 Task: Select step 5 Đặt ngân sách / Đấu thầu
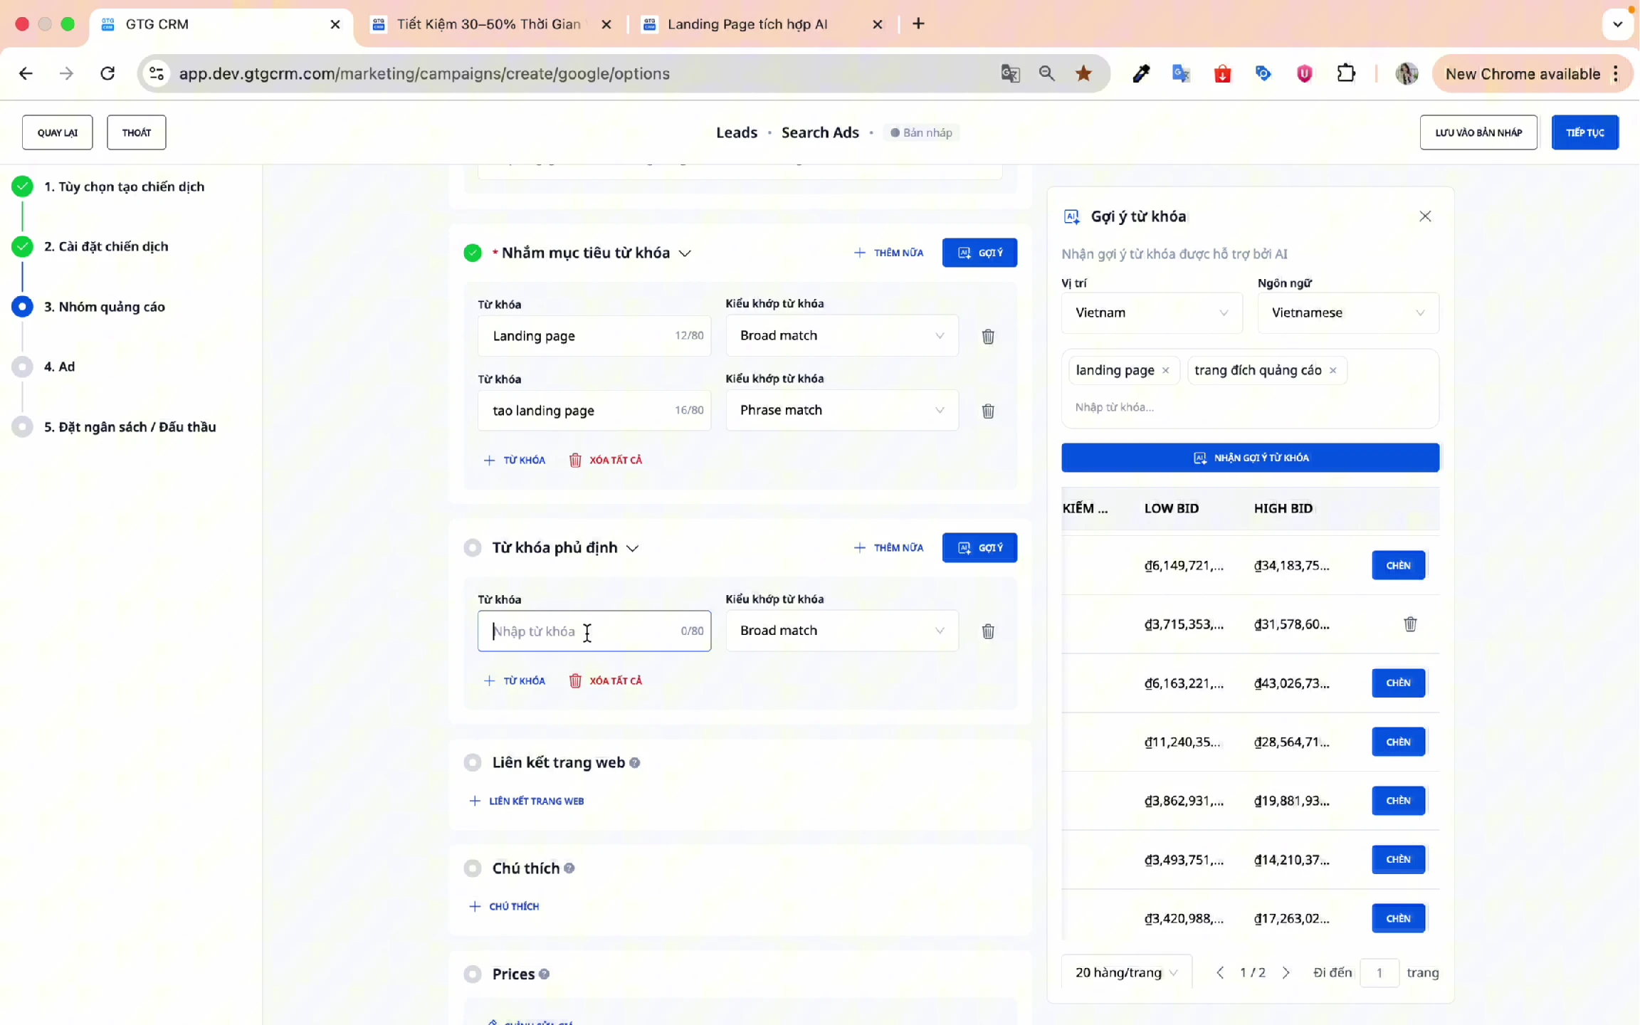pyautogui.click(x=130, y=427)
